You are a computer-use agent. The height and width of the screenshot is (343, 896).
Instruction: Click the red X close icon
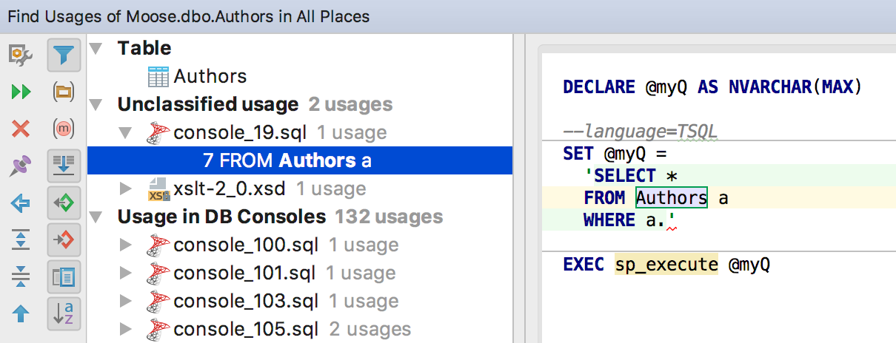[21, 129]
